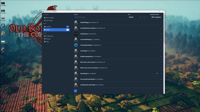Click the StatesPlugin mod icon

(76, 73)
